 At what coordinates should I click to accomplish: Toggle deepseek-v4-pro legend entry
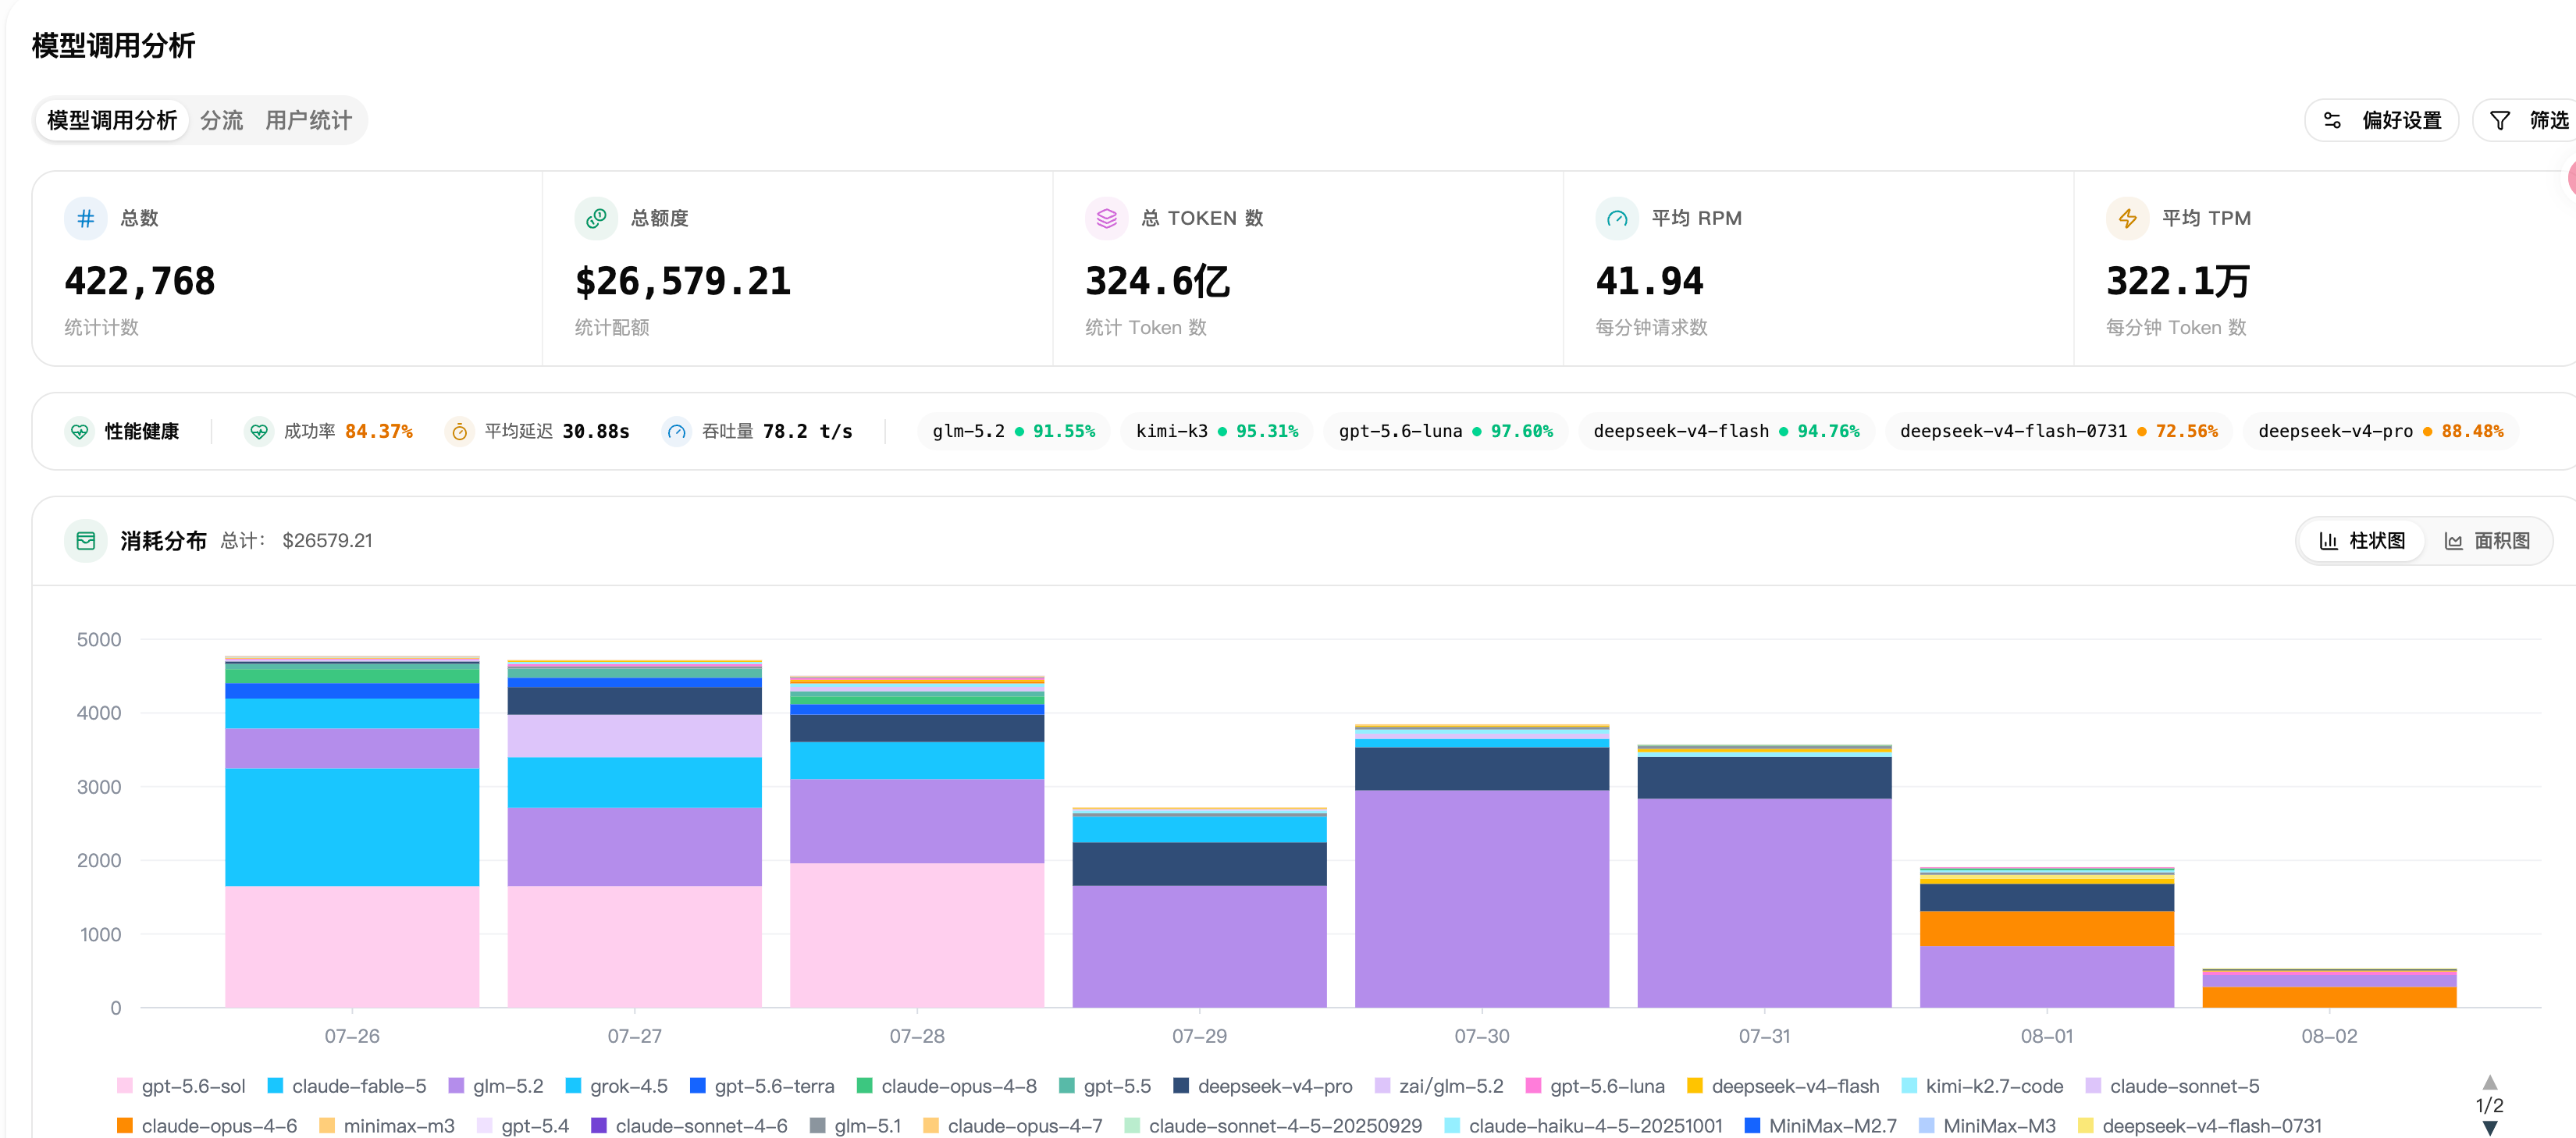click(x=1263, y=1086)
